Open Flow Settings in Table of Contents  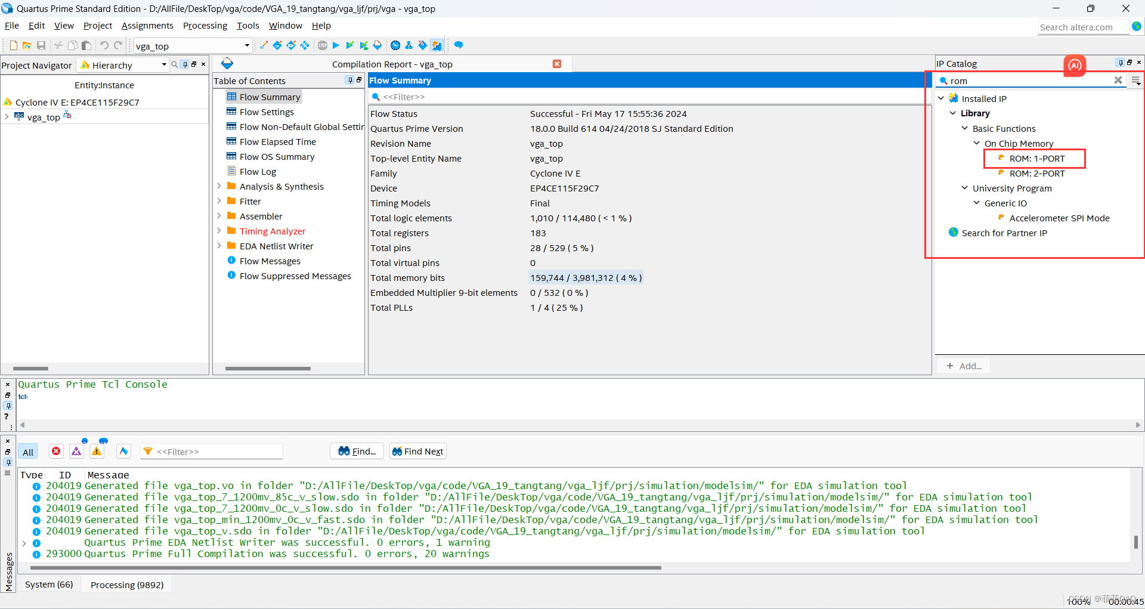pos(267,112)
